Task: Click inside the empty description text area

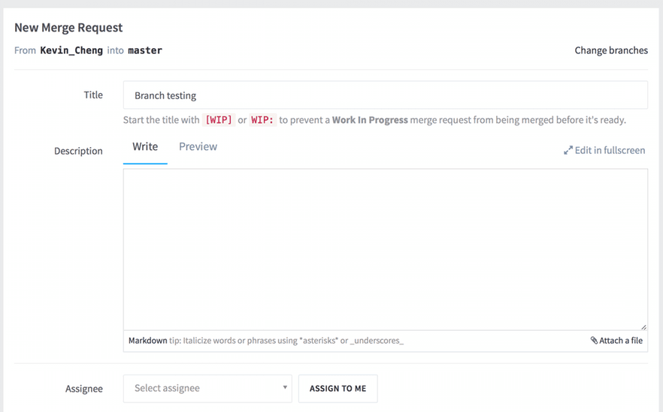Action: click(385, 249)
